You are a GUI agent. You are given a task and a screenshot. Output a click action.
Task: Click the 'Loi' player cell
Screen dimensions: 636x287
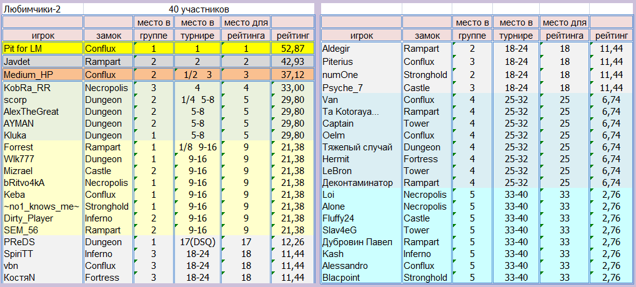[x=361, y=194]
